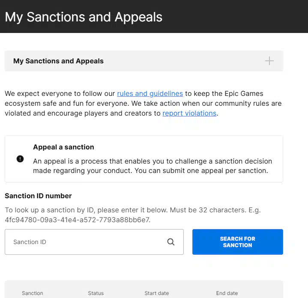This screenshot has width=308, height=298.
Task: Click the dark page header title
Action: click(x=84, y=17)
